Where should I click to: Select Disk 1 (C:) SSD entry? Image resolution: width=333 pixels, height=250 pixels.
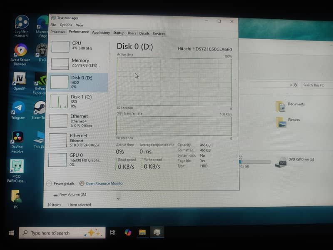[78, 101]
